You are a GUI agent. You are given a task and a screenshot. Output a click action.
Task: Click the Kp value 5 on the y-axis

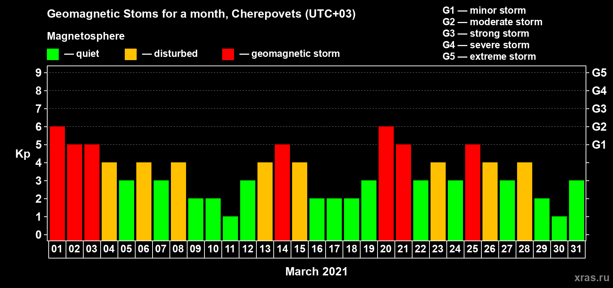pyautogui.click(x=39, y=145)
